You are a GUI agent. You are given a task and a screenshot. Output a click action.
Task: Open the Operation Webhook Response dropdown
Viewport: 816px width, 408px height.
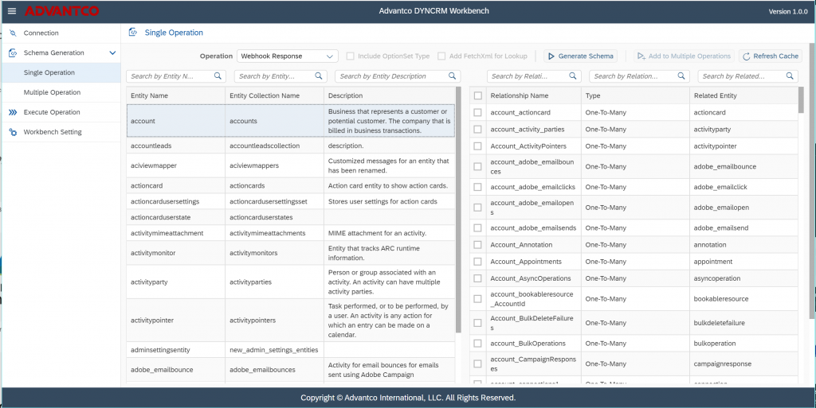pyautogui.click(x=287, y=56)
